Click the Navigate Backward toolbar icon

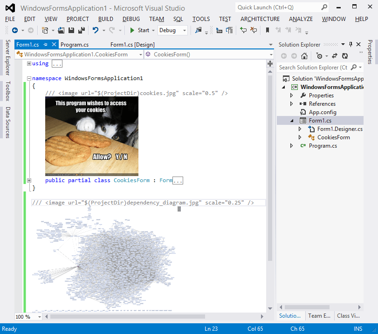[15, 30]
